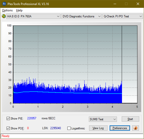144x139 pixels.
Task: Click the PIE value 220957
Action: (x=32, y=118)
